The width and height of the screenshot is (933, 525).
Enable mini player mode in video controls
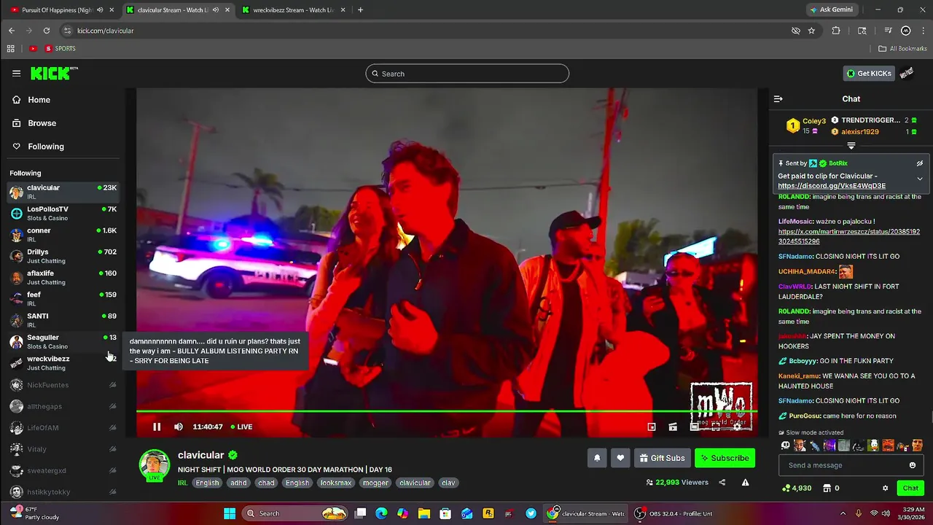652,427
